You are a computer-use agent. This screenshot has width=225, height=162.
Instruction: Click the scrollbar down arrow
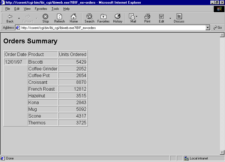(x=222, y=152)
